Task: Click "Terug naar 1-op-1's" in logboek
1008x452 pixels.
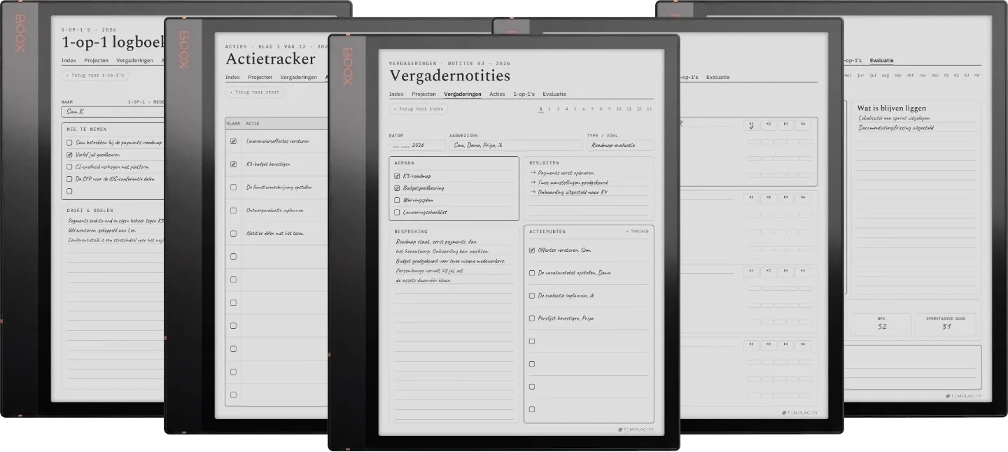Action: (94, 75)
